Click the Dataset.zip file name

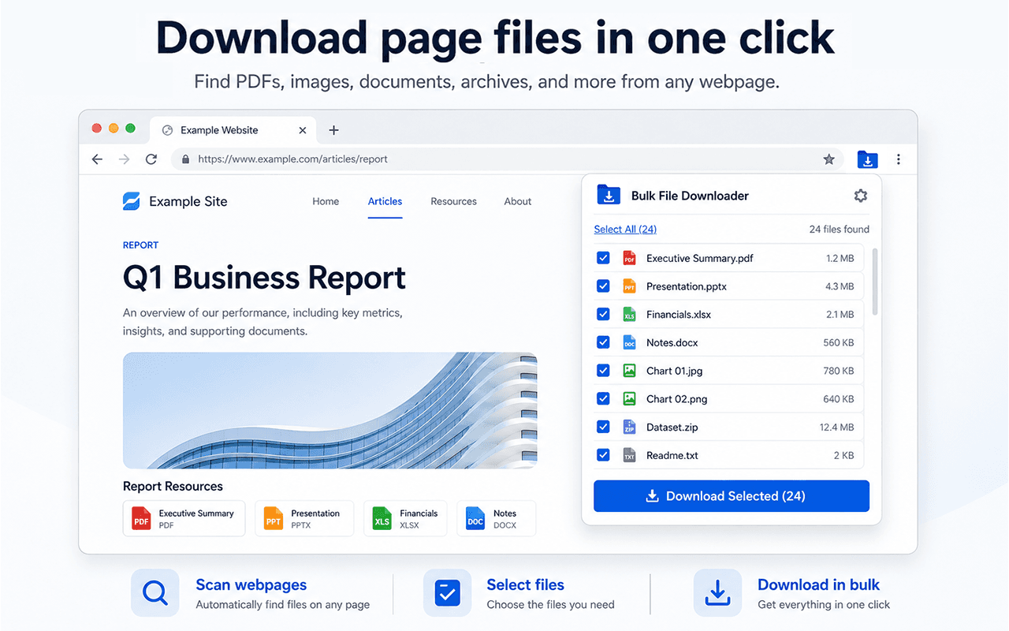pyautogui.click(x=672, y=427)
